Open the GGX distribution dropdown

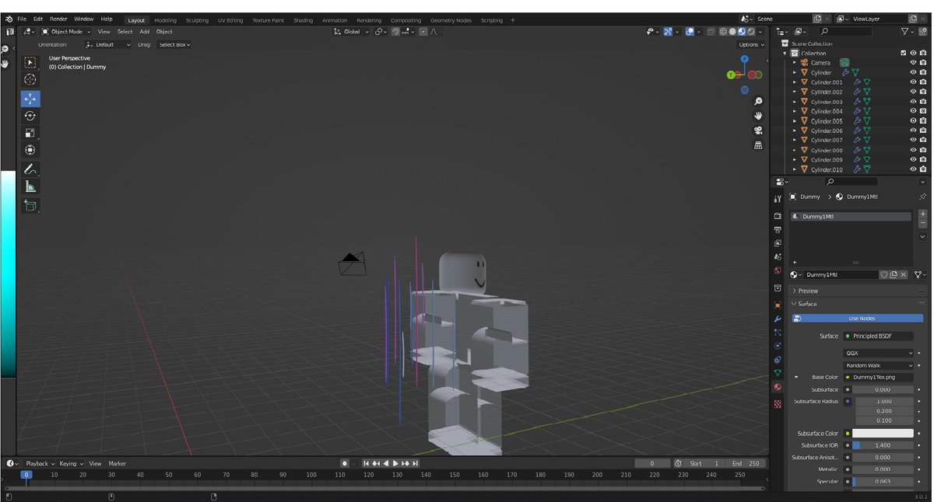880,353
